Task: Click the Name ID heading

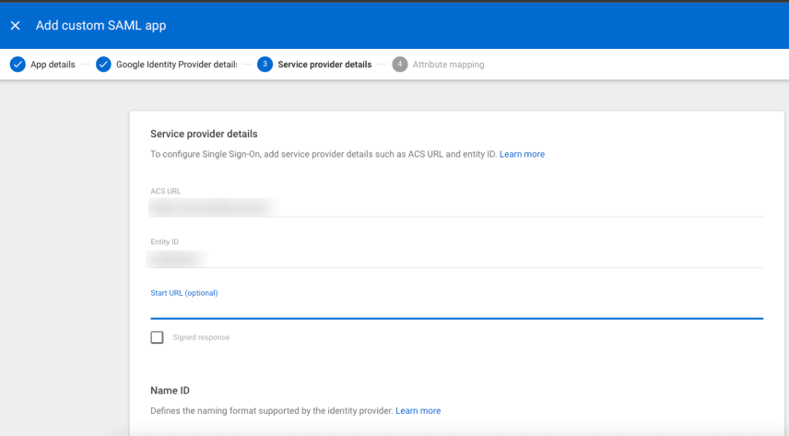Action: coord(171,390)
